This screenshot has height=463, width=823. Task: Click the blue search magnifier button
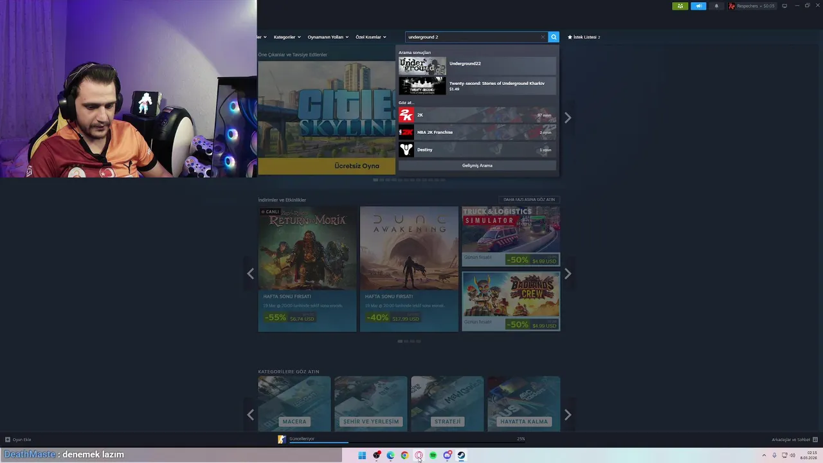[554, 37]
